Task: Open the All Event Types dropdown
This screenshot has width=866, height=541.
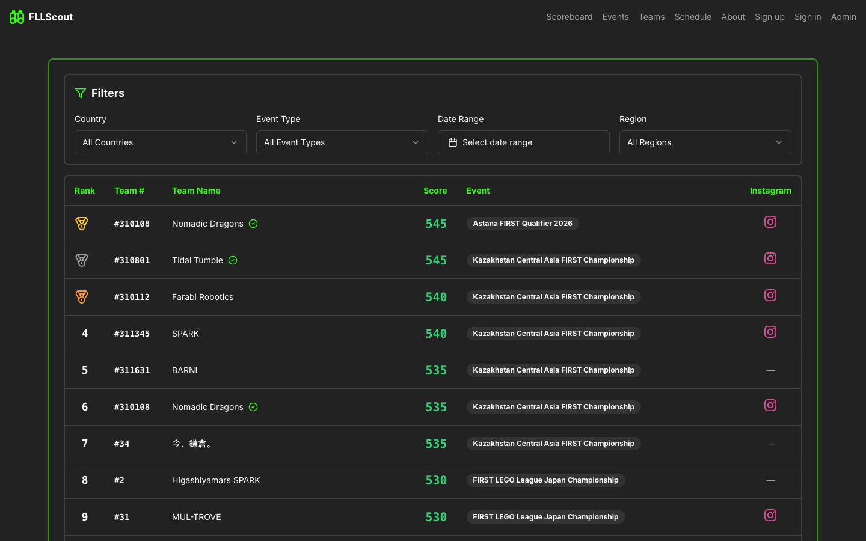Action: point(342,142)
